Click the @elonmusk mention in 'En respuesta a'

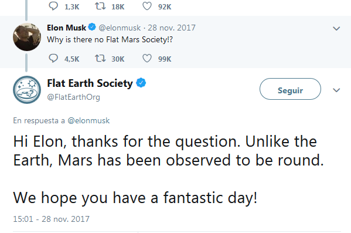pos(88,121)
